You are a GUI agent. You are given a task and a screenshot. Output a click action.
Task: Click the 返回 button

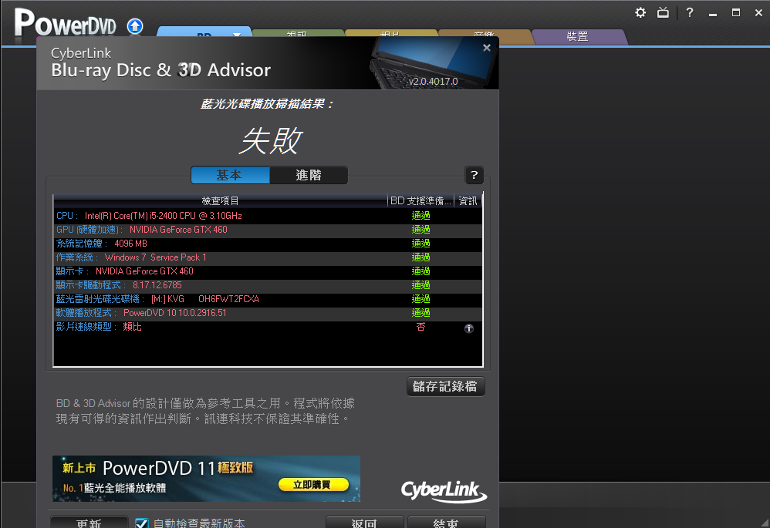[x=364, y=522]
